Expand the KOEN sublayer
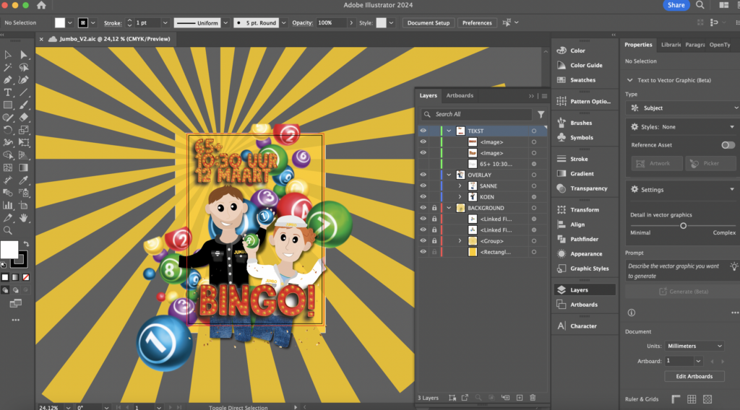 click(460, 197)
